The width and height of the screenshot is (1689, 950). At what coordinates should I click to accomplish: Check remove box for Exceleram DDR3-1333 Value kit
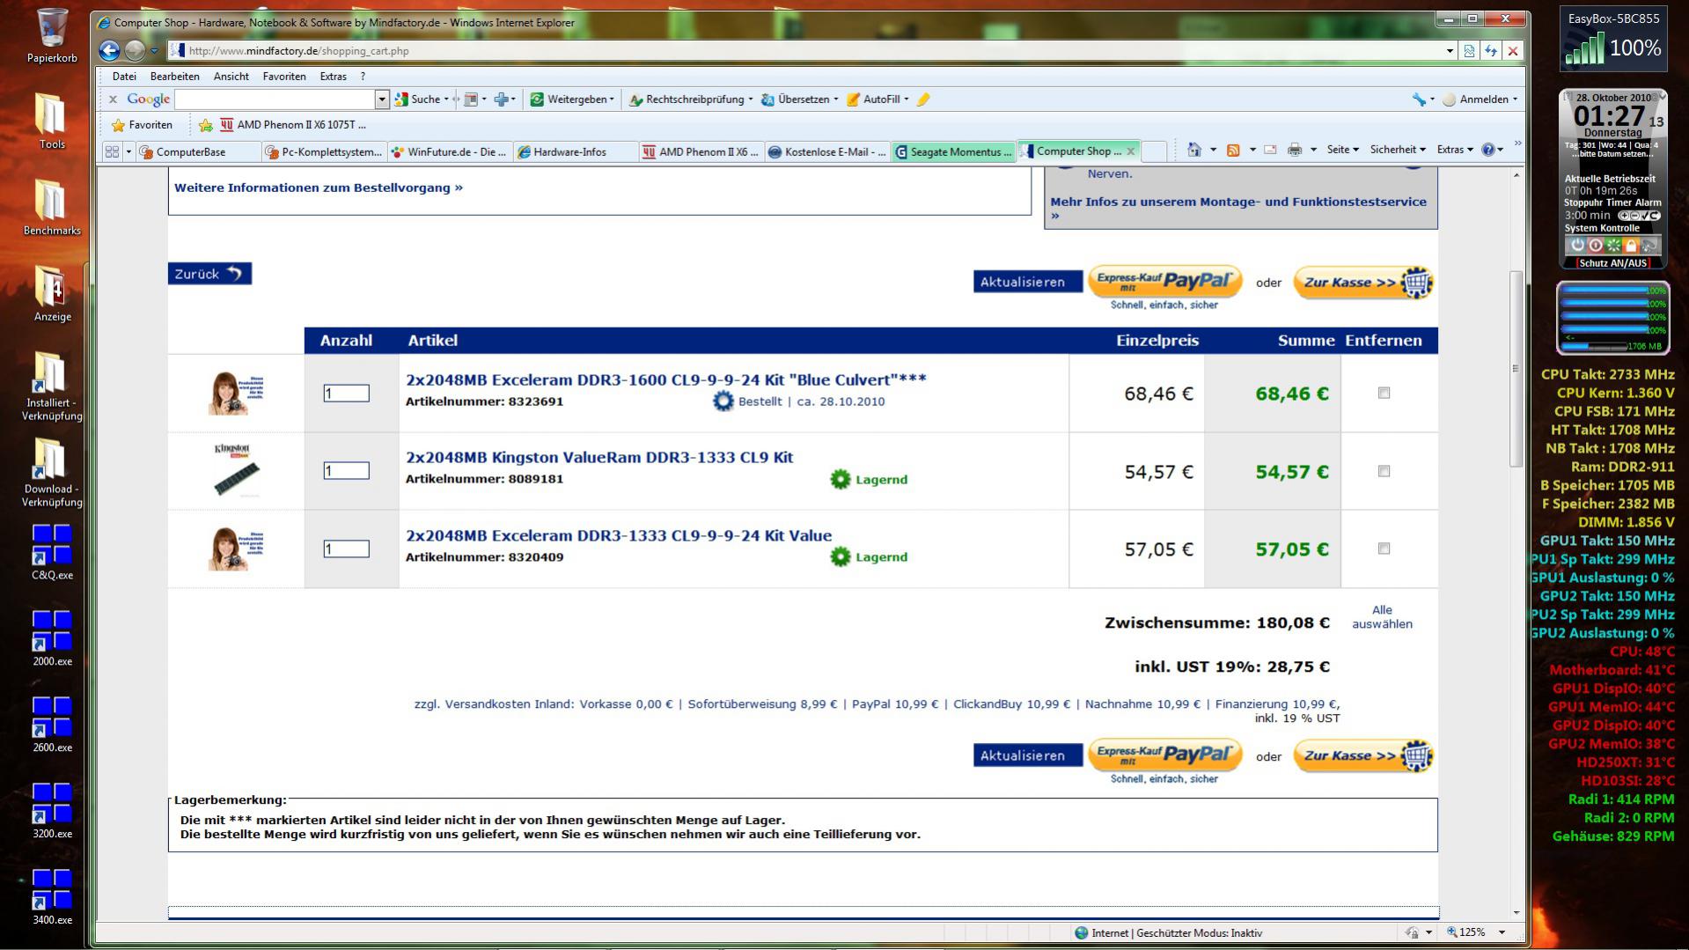[x=1384, y=549]
